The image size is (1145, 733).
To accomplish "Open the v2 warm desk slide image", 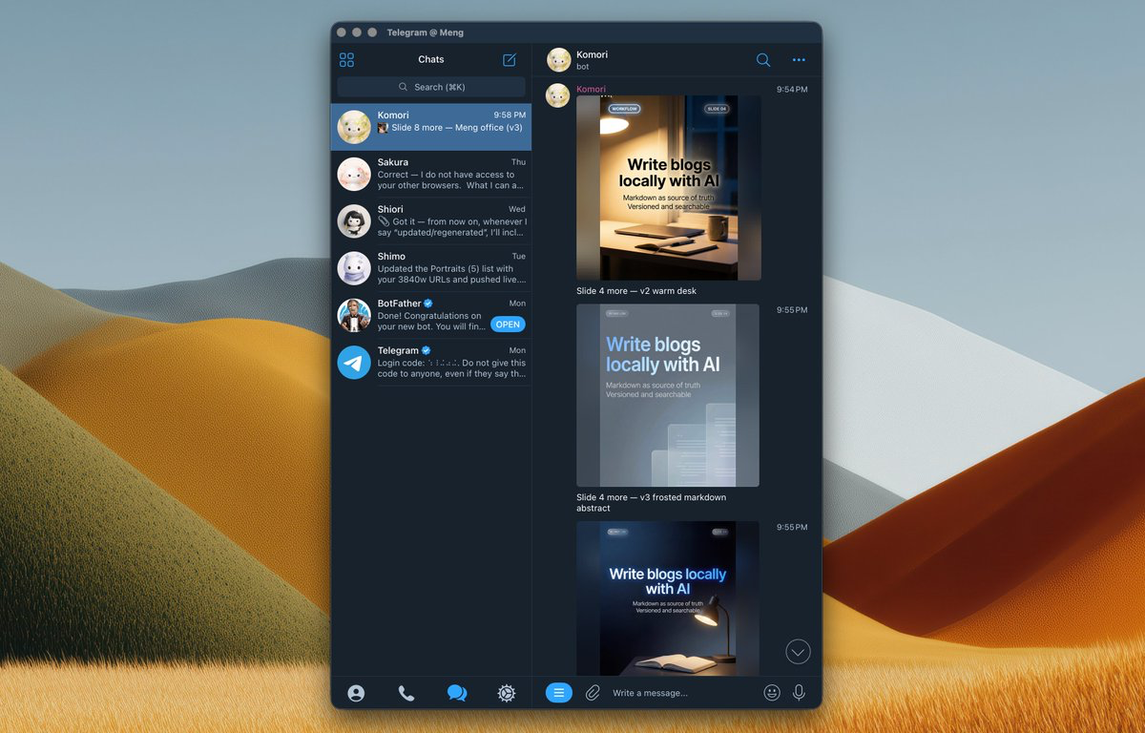I will point(669,187).
